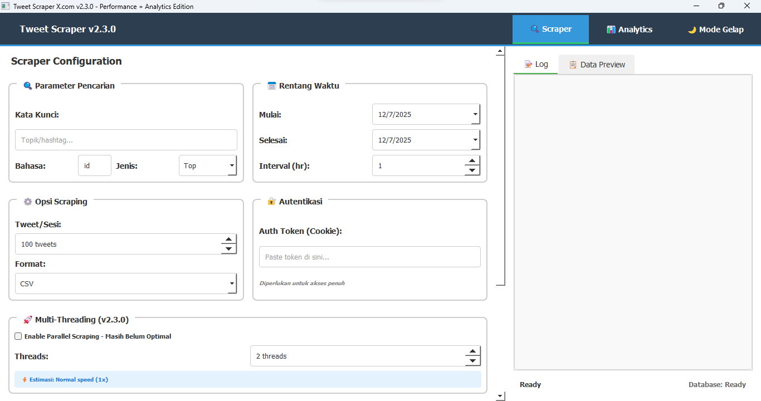The width and height of the screenshot is (761, 401).
Task: Click the down arrow of the vertical scrollbar
Action: click(500, 396)
